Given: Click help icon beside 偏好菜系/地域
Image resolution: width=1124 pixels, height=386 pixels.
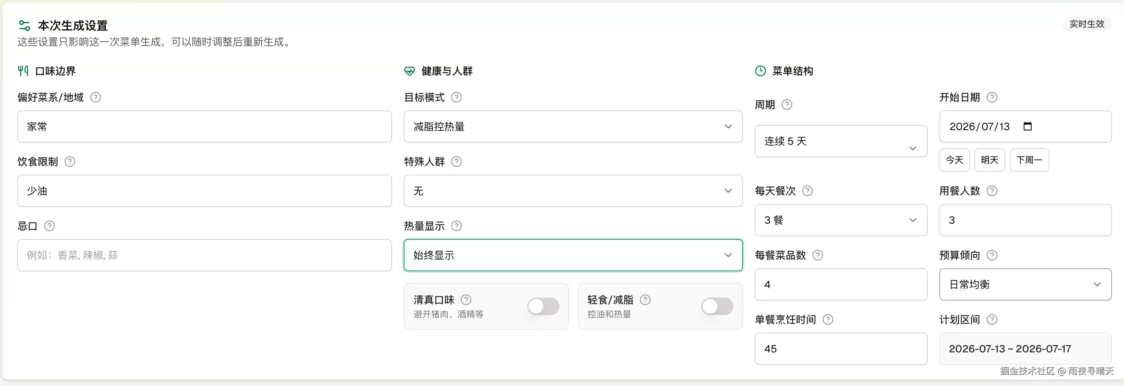Looking at the screenshot, I should pyautogui.click(x=95, y=97).
